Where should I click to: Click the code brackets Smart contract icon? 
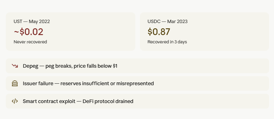[15, 101]
